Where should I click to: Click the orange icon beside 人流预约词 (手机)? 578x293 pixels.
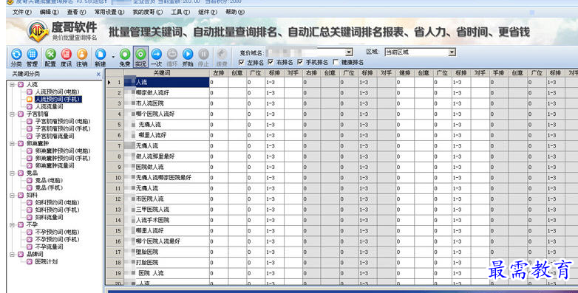[30, 99]
